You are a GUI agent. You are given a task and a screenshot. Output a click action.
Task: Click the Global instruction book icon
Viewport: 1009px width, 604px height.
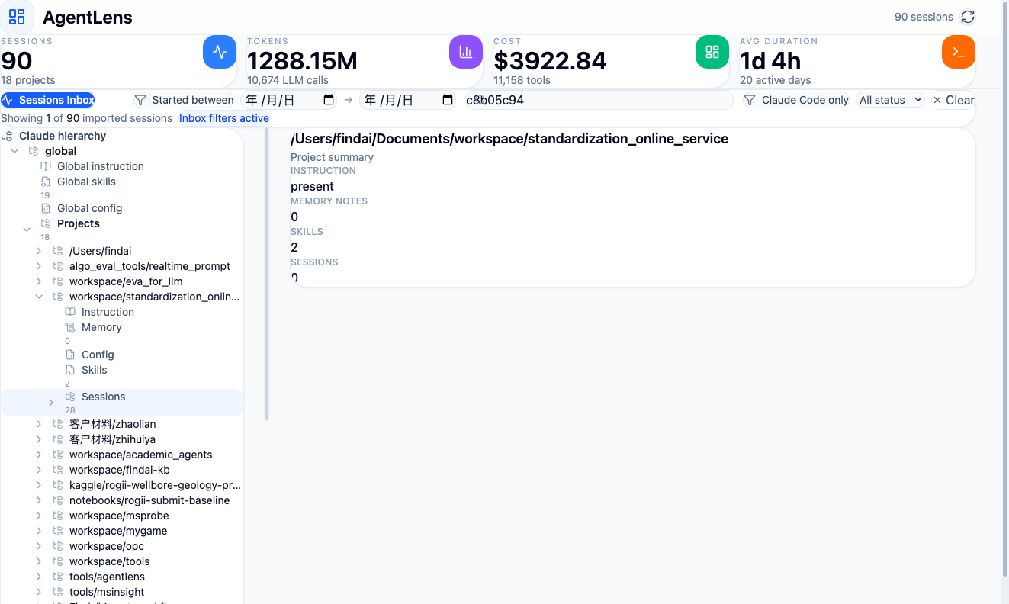[x=46, y=166]
